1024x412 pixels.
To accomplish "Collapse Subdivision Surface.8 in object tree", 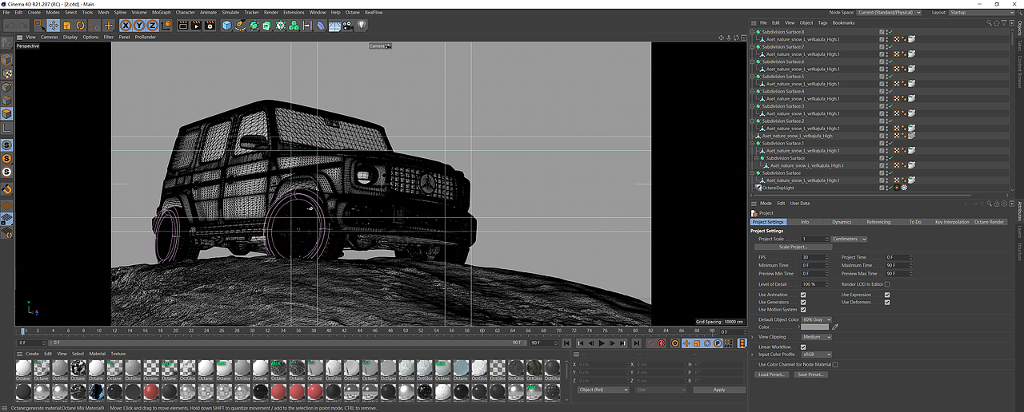I will click(753, 32).
